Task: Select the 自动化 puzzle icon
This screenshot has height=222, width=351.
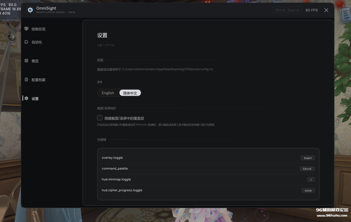Action: pos(26,42)
